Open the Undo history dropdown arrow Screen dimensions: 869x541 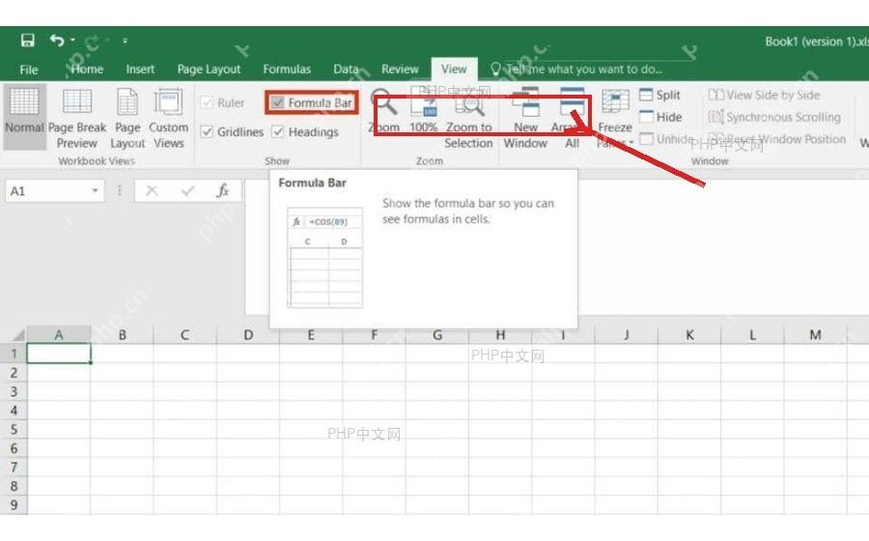tap(72, 40)
